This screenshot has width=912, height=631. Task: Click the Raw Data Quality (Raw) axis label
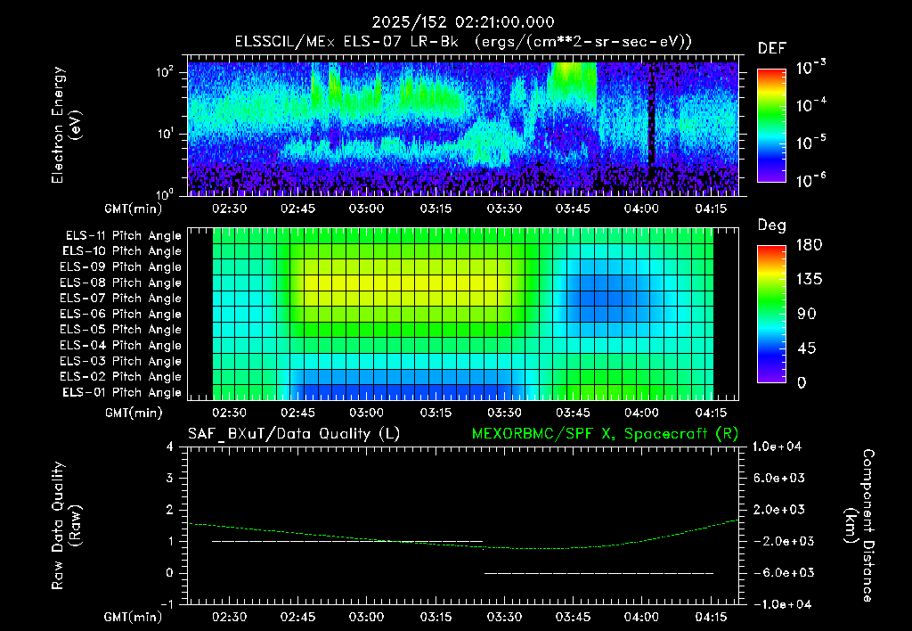(x=66, y=526)
